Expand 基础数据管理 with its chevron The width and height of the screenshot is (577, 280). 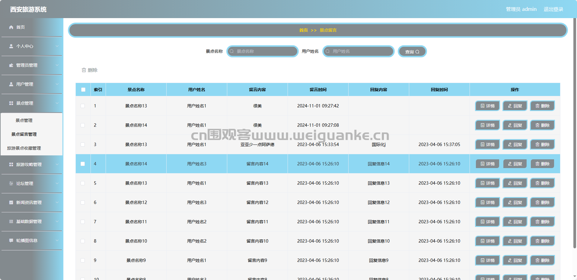click(x=57, y=221)
